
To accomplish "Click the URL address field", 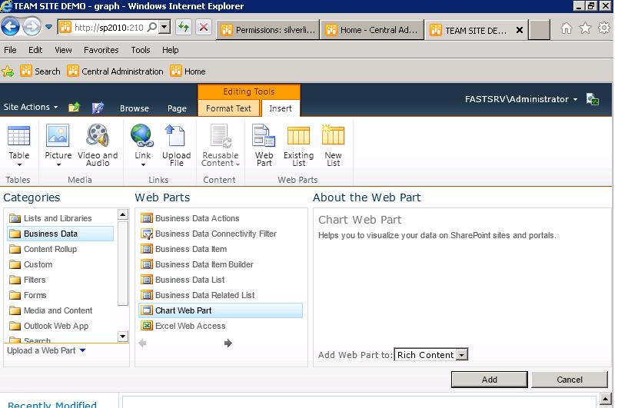I will coord(108,27).
